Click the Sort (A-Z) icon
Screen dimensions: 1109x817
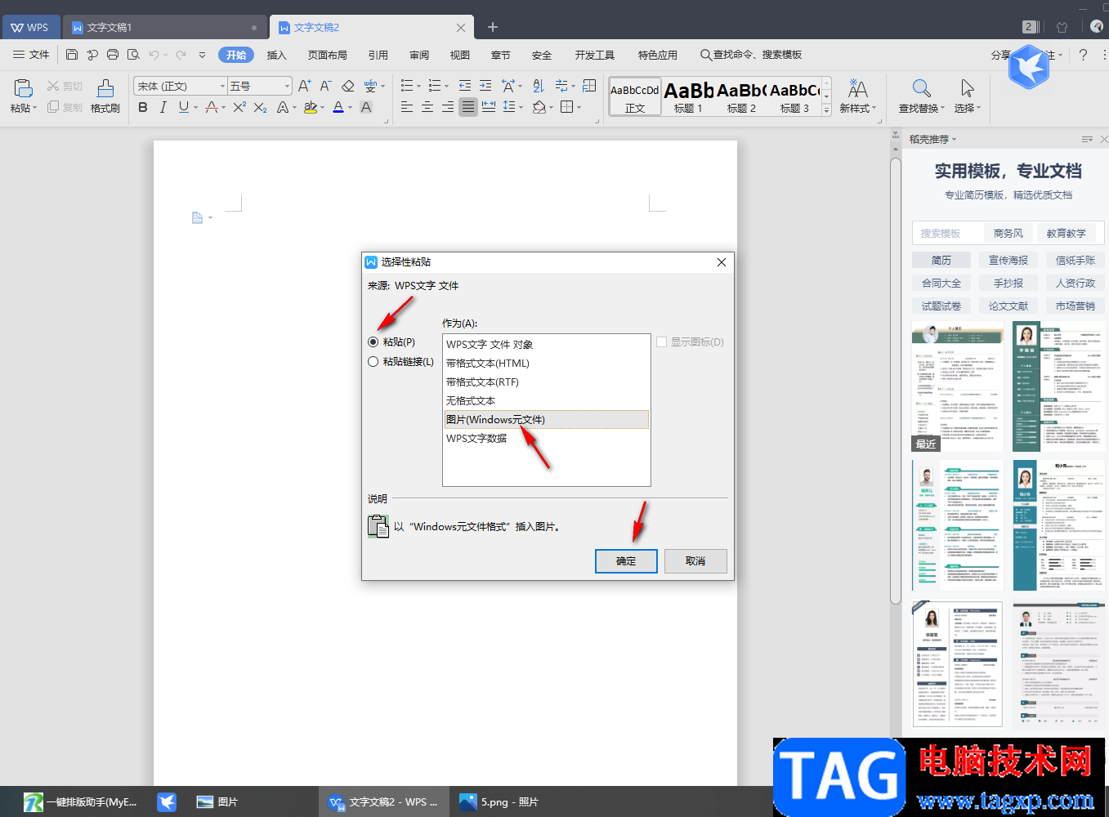point(538,86)
